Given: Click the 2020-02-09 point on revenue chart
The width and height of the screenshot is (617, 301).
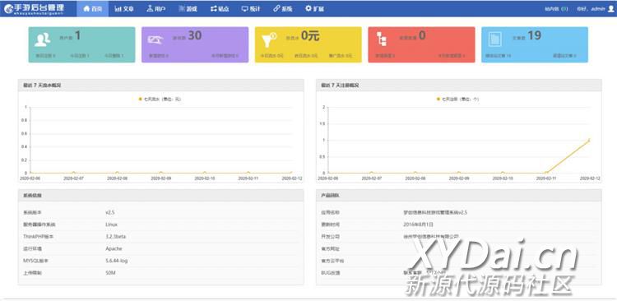Looking at the screenshot, I should pos(160,173).
